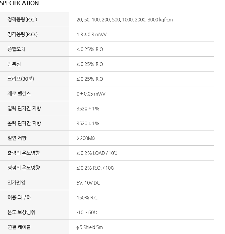The height and width of the screenshot is (234, 225).
Task: Select the 입력 단자간 저항 label
Action: tap(24, 108)
